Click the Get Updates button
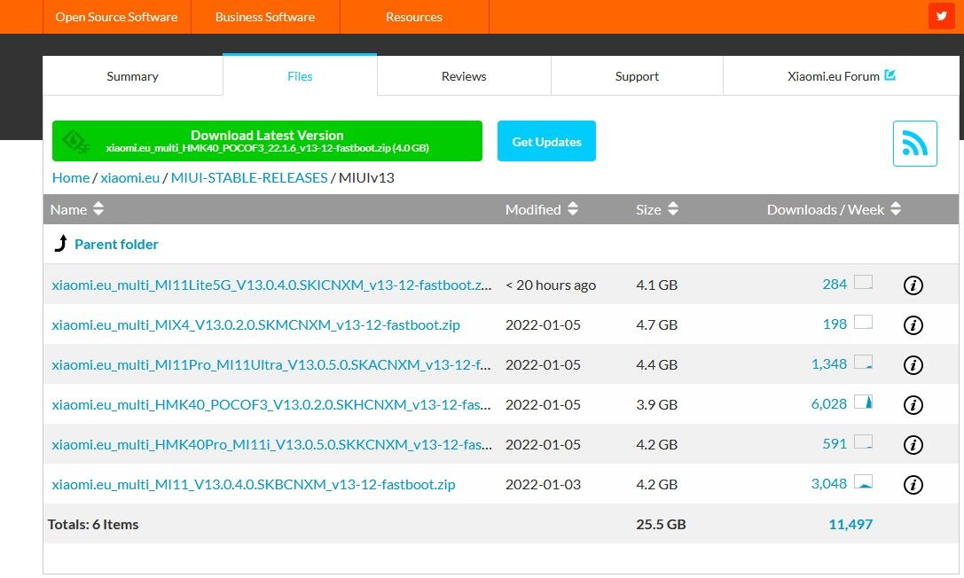The width and height of the screenshot is (964, 578). 546,141
